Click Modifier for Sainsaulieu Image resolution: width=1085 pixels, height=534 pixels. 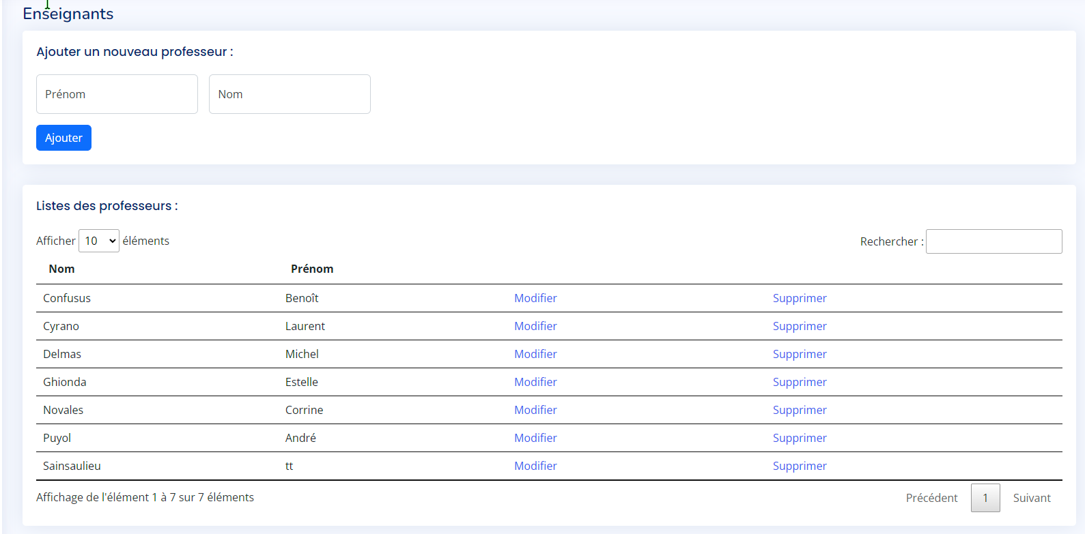(x=535, y=466)
